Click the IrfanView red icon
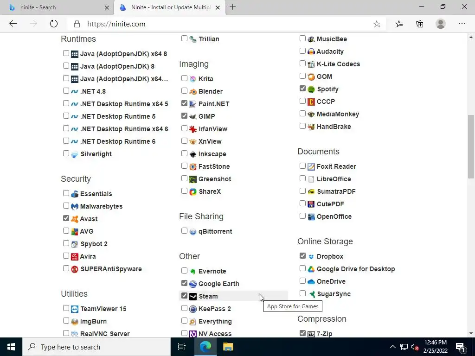 point(193,129)
